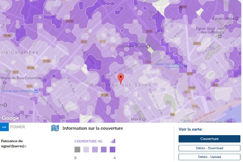This screenshot has width=243, height=162.
Task: Click the signal bars icon next to COUVERTURE 4G
Action: tap(113, 141)
